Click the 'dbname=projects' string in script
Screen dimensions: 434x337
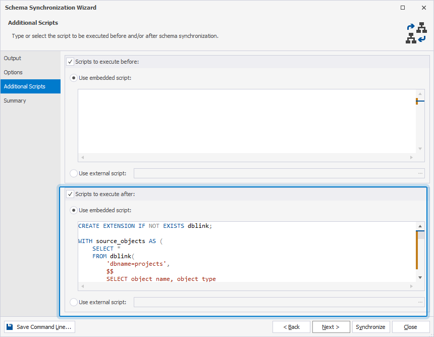point(136,264)
